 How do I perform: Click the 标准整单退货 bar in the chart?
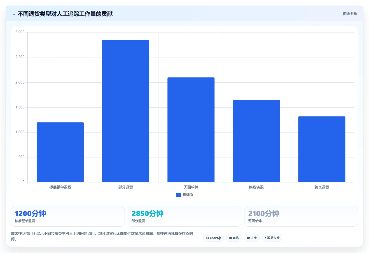click(60, 152)
